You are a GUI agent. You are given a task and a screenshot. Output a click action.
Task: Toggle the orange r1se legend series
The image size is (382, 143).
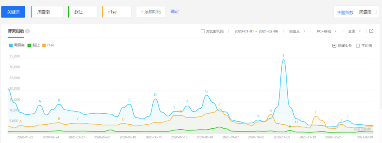pos(48,45)
